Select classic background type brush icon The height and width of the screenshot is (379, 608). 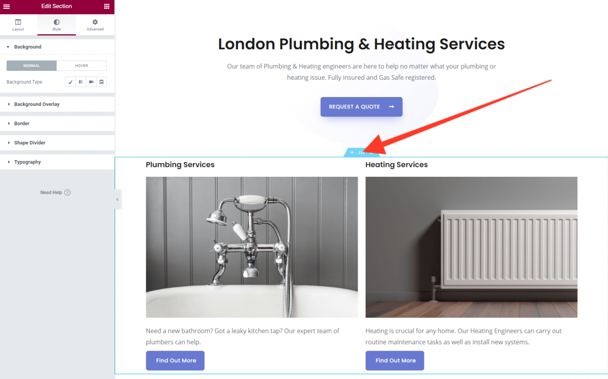[71, 82]
